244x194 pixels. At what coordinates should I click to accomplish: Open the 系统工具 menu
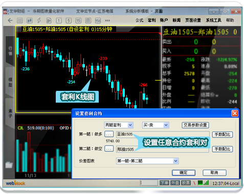pyautogui.click(x=213, y=21)
